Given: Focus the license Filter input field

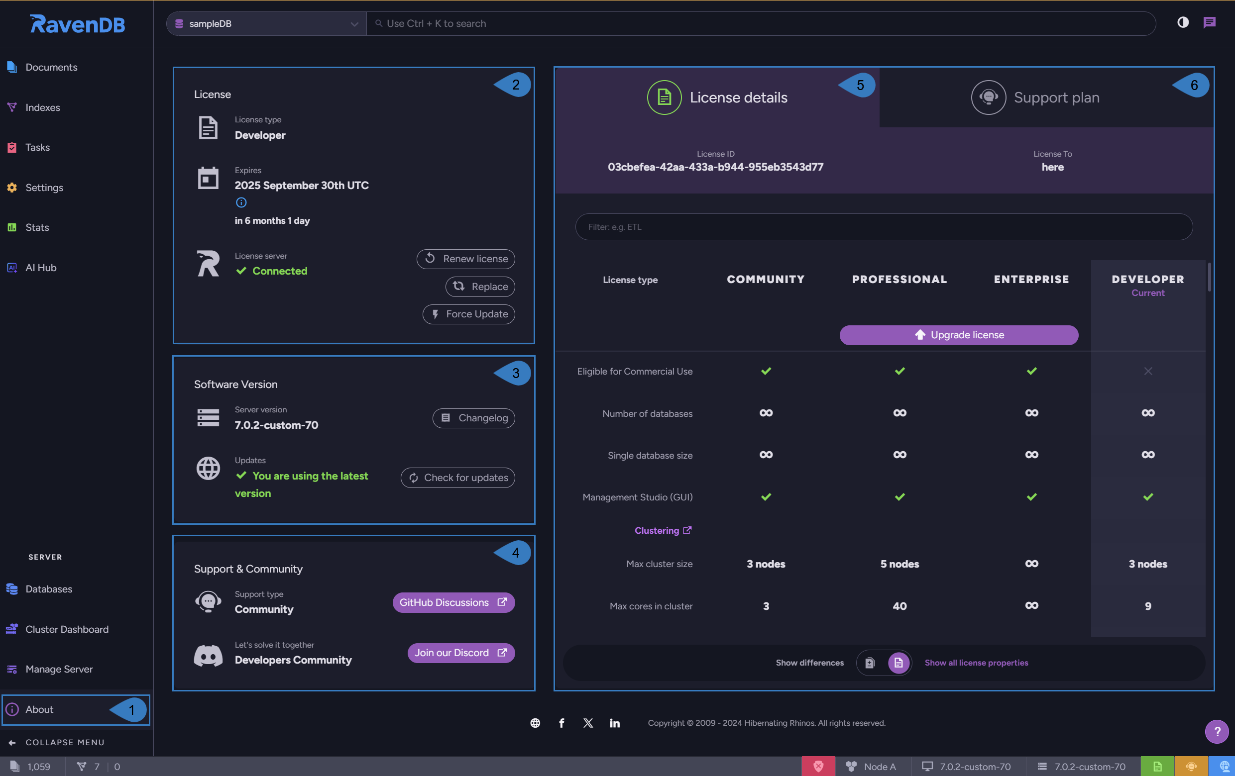Looking at the screenshot, I should point(884,226).
